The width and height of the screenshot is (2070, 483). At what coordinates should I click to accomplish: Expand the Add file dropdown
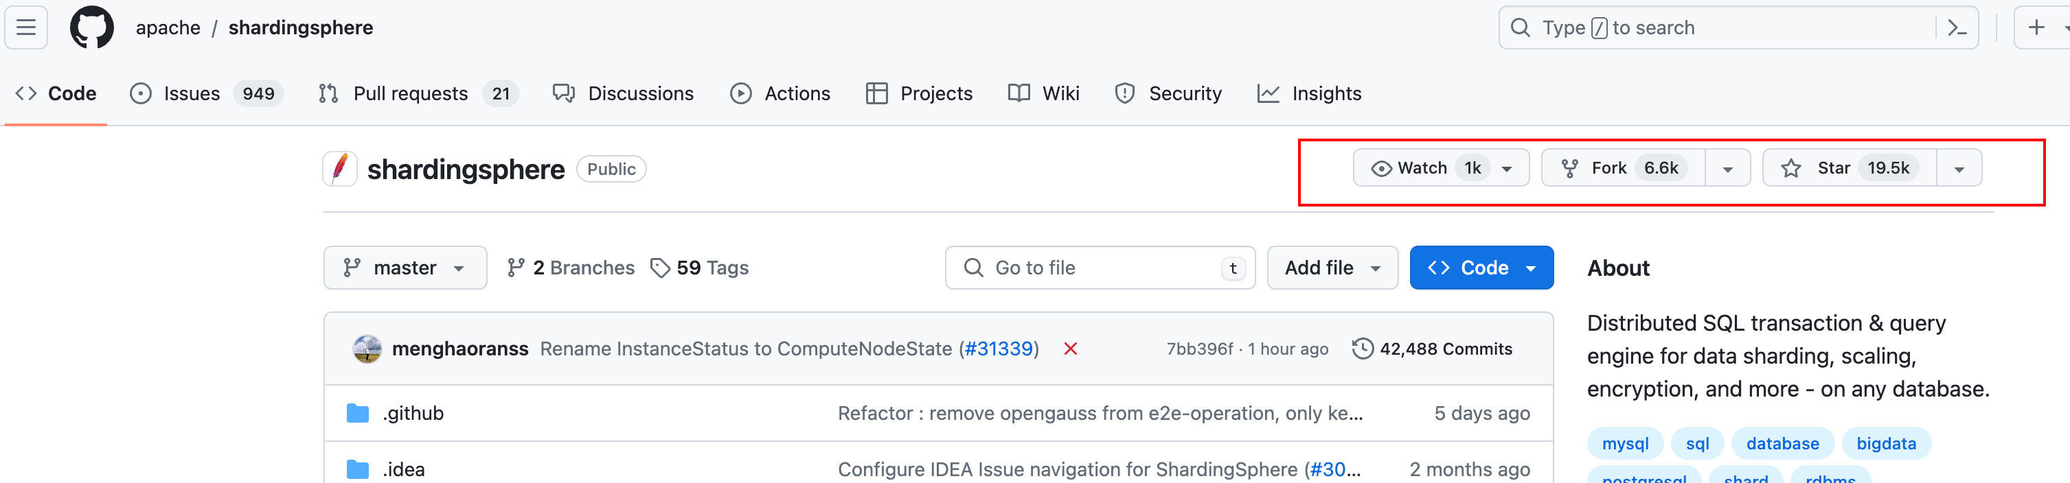click(1332, 268)
